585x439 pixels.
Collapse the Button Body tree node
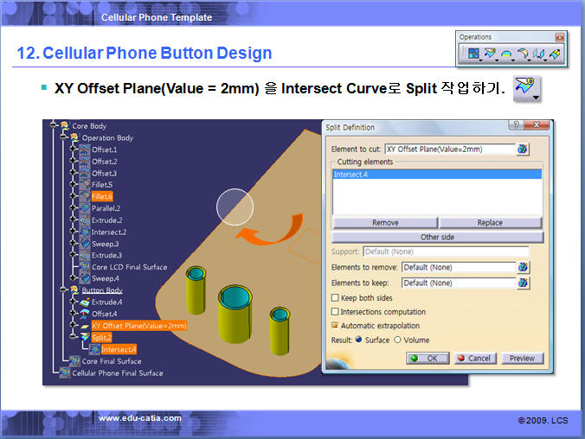point(64,290)
